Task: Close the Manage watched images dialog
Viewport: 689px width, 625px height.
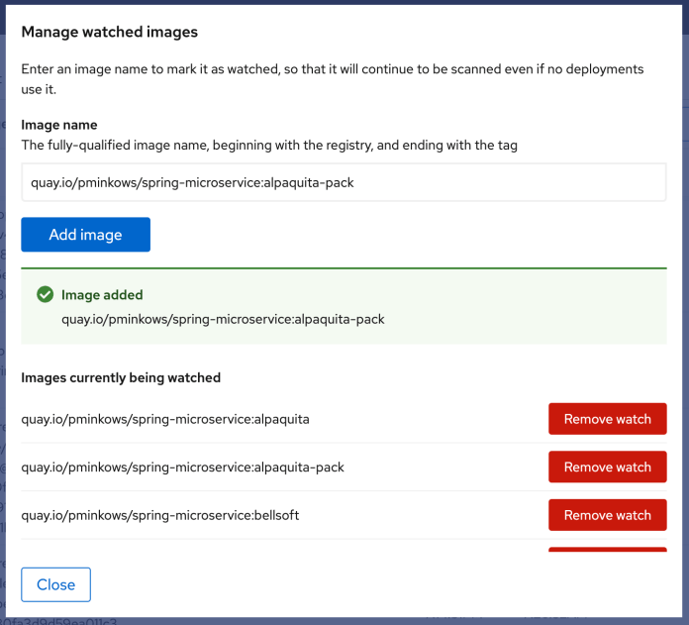Action: click(x=55, y=584)
